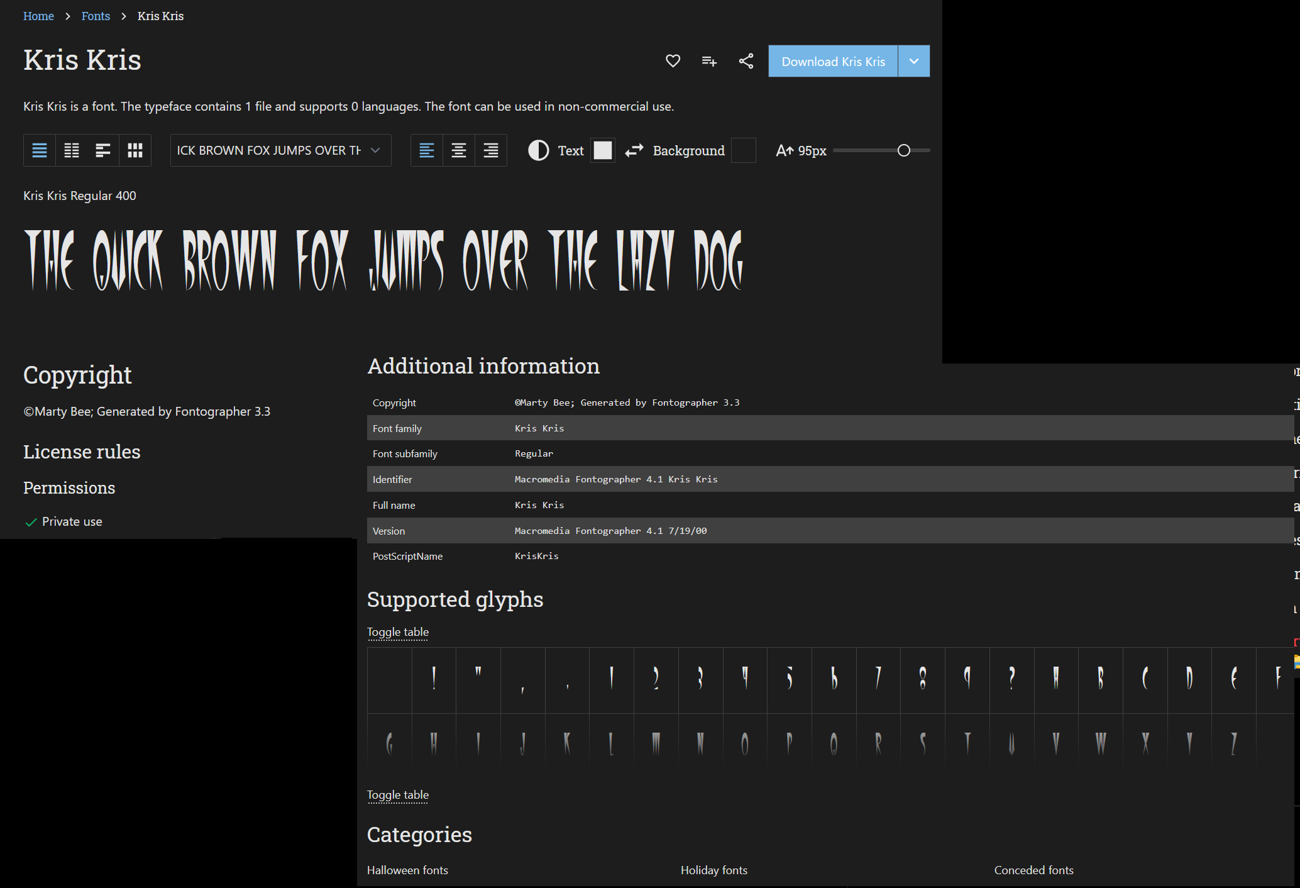
Task: Select the glyph S cell
Action: click(x=922, y=744)
